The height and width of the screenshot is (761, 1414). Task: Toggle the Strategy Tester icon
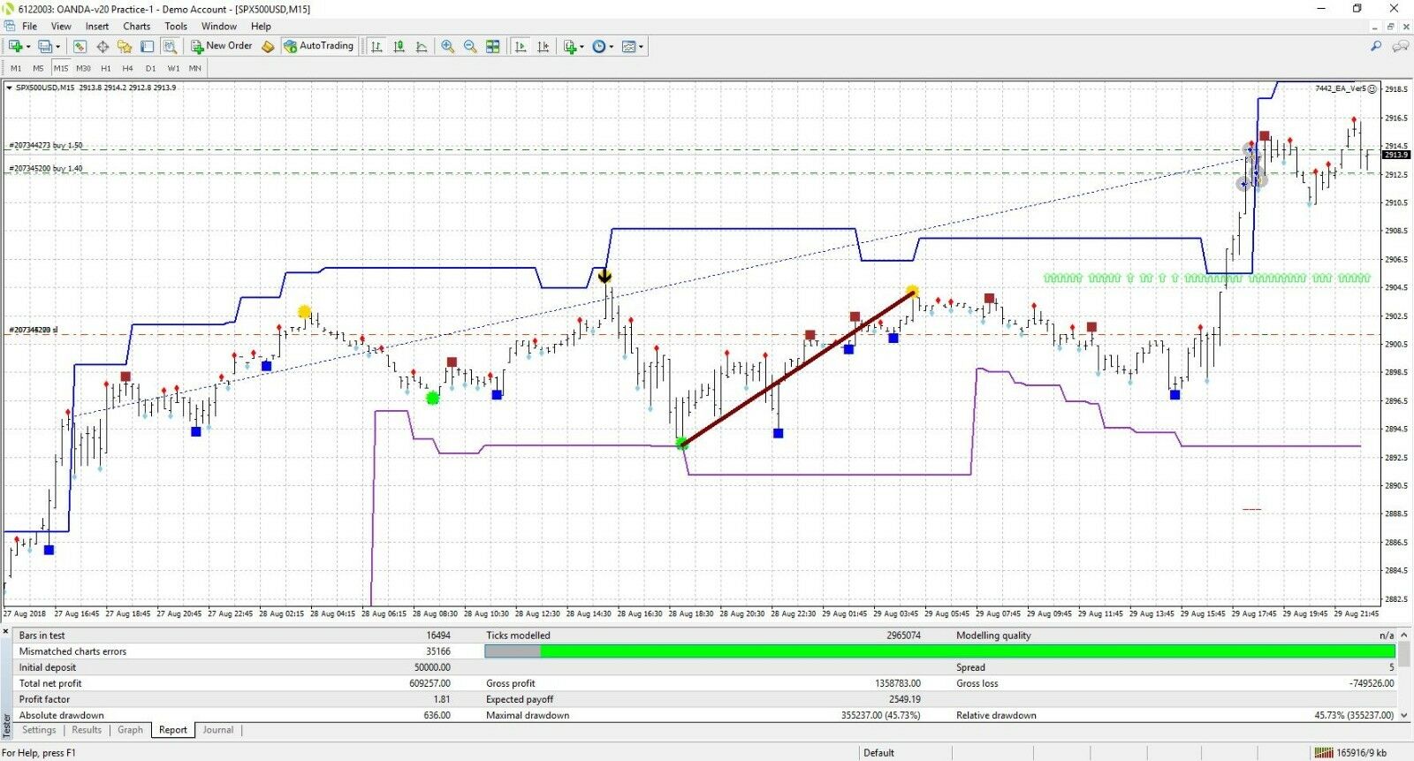click(x=170, y=46)
